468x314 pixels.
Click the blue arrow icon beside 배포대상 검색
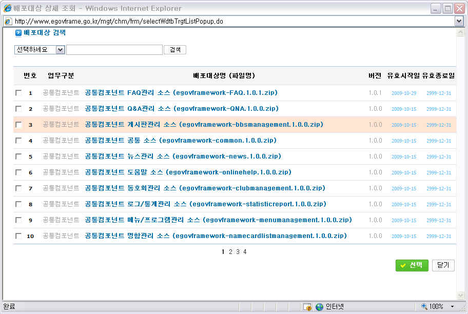point(18,33)
